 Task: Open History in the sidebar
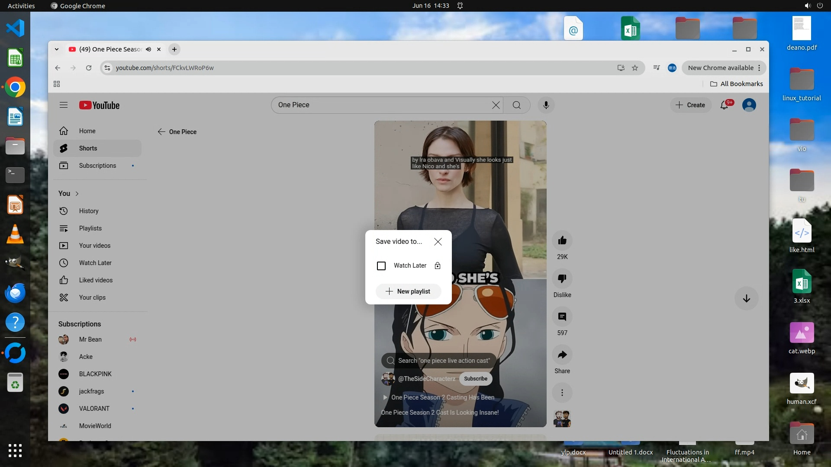89,211
